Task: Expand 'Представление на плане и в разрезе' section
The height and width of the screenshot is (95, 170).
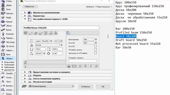Action: click(x=25, y=72)
